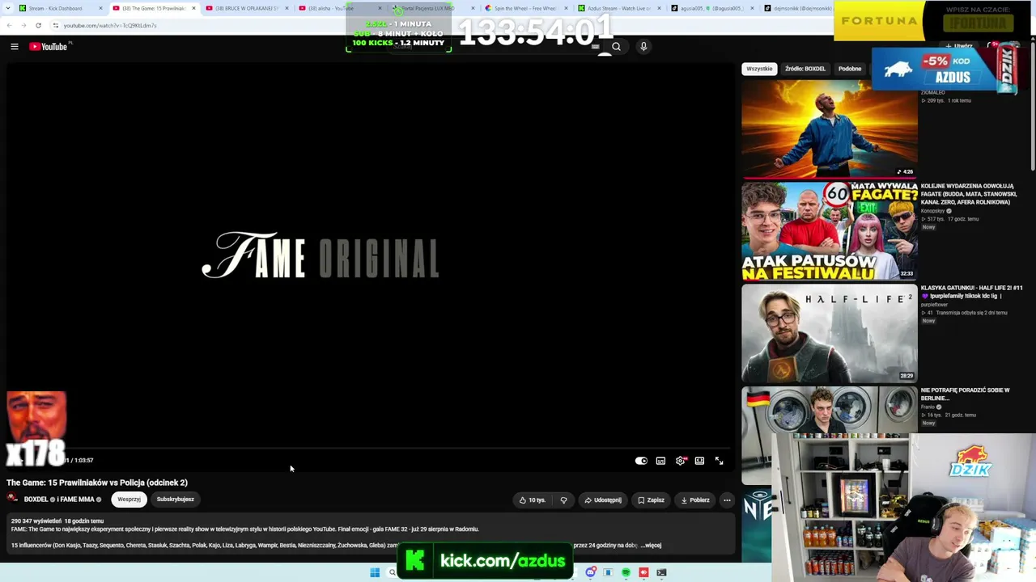Open the sunset man video thumbnail 4:26
1036x582 pixels.
(830, 129)
